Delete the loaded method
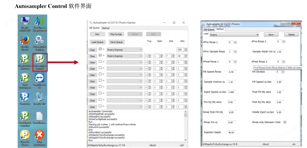This screenshot has width=307, height=148. 292,35
